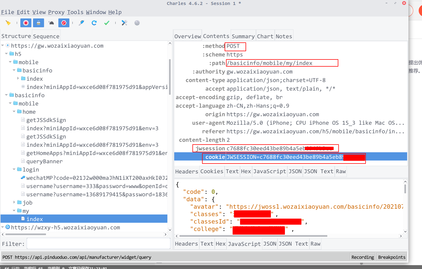Select the cookie header row
The height and width of the screenshot is (269, 422).
(x=291, y=157)
